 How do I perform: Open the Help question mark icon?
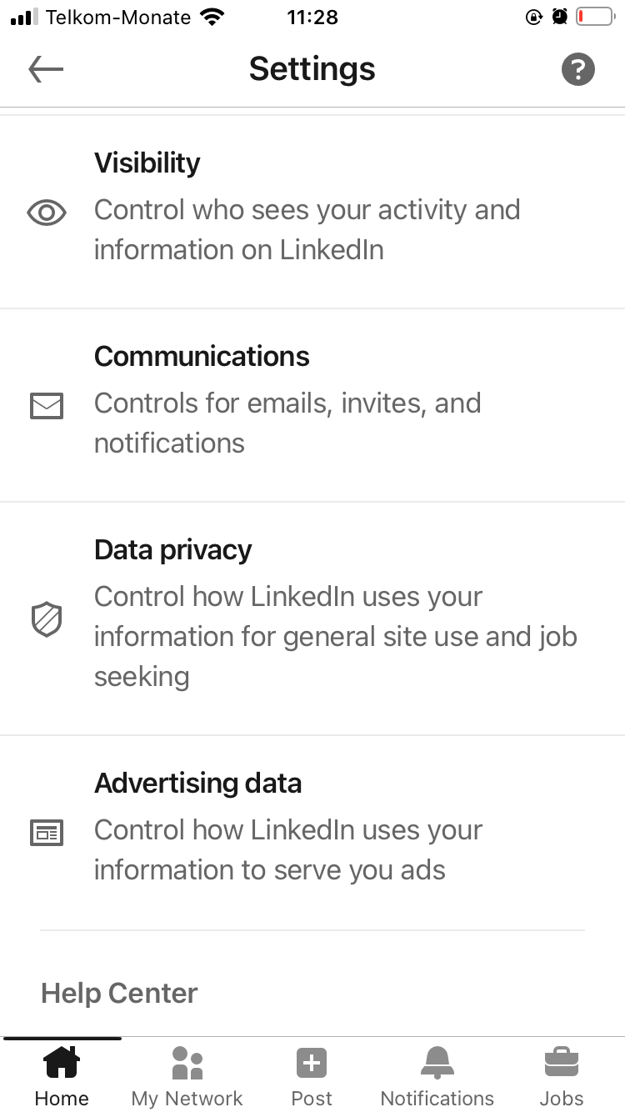pos(578,69)
